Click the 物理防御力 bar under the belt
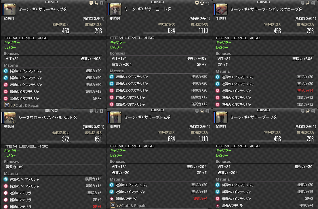The width and height of the screenshot is (318, 209). 53,142
